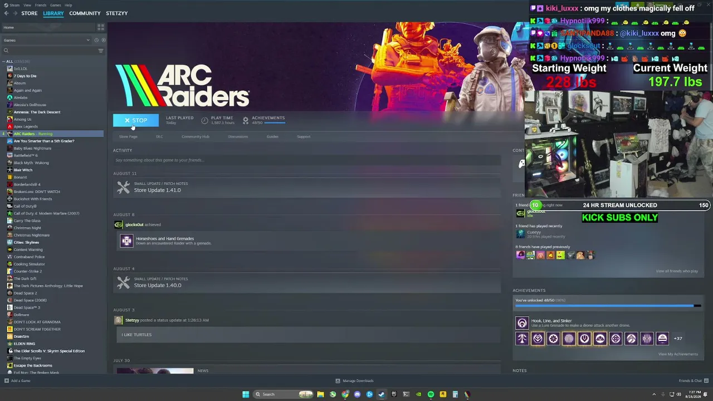713x401 pixels.
Task: Open Nvidia app from the taskbar
Action: pos(418,394)
